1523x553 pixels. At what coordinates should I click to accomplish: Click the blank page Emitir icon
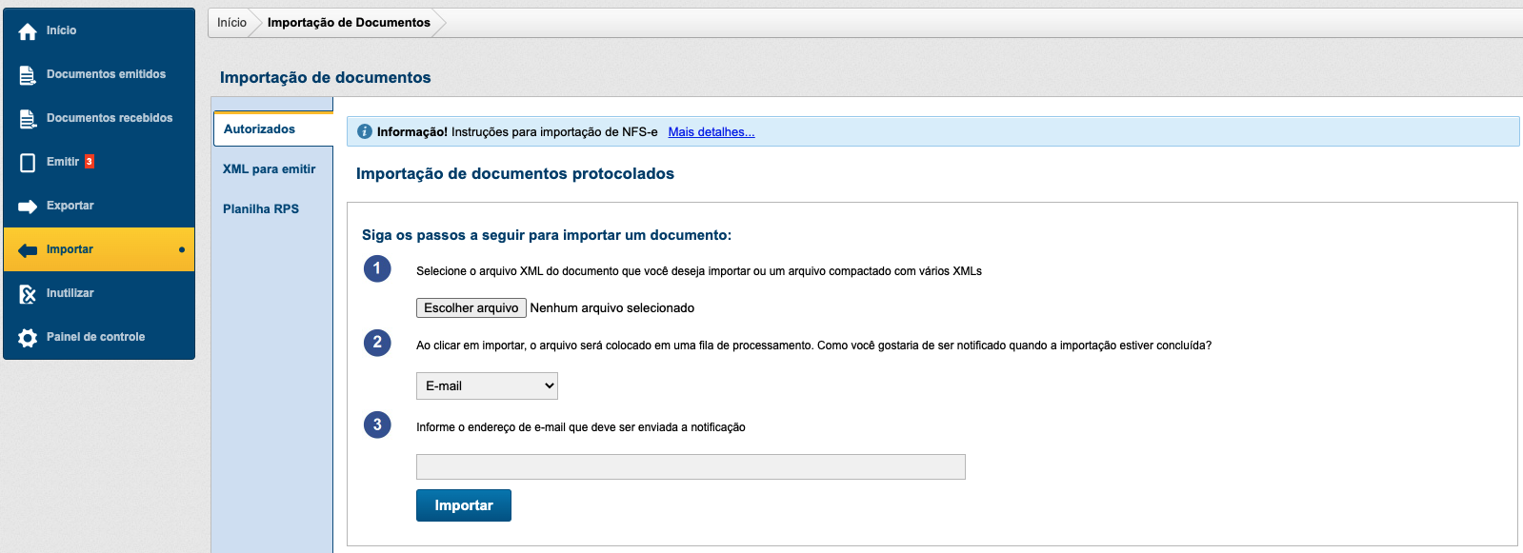point(28,163)
